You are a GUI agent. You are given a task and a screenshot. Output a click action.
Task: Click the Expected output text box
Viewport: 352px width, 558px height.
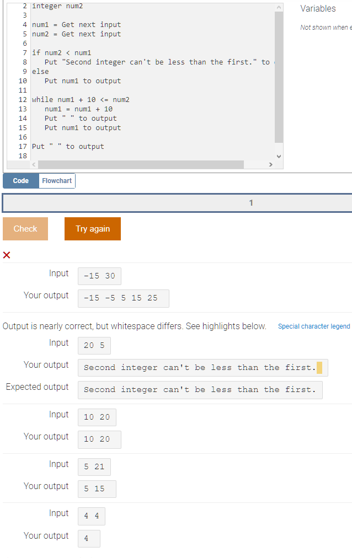click(x=200, y=390)
